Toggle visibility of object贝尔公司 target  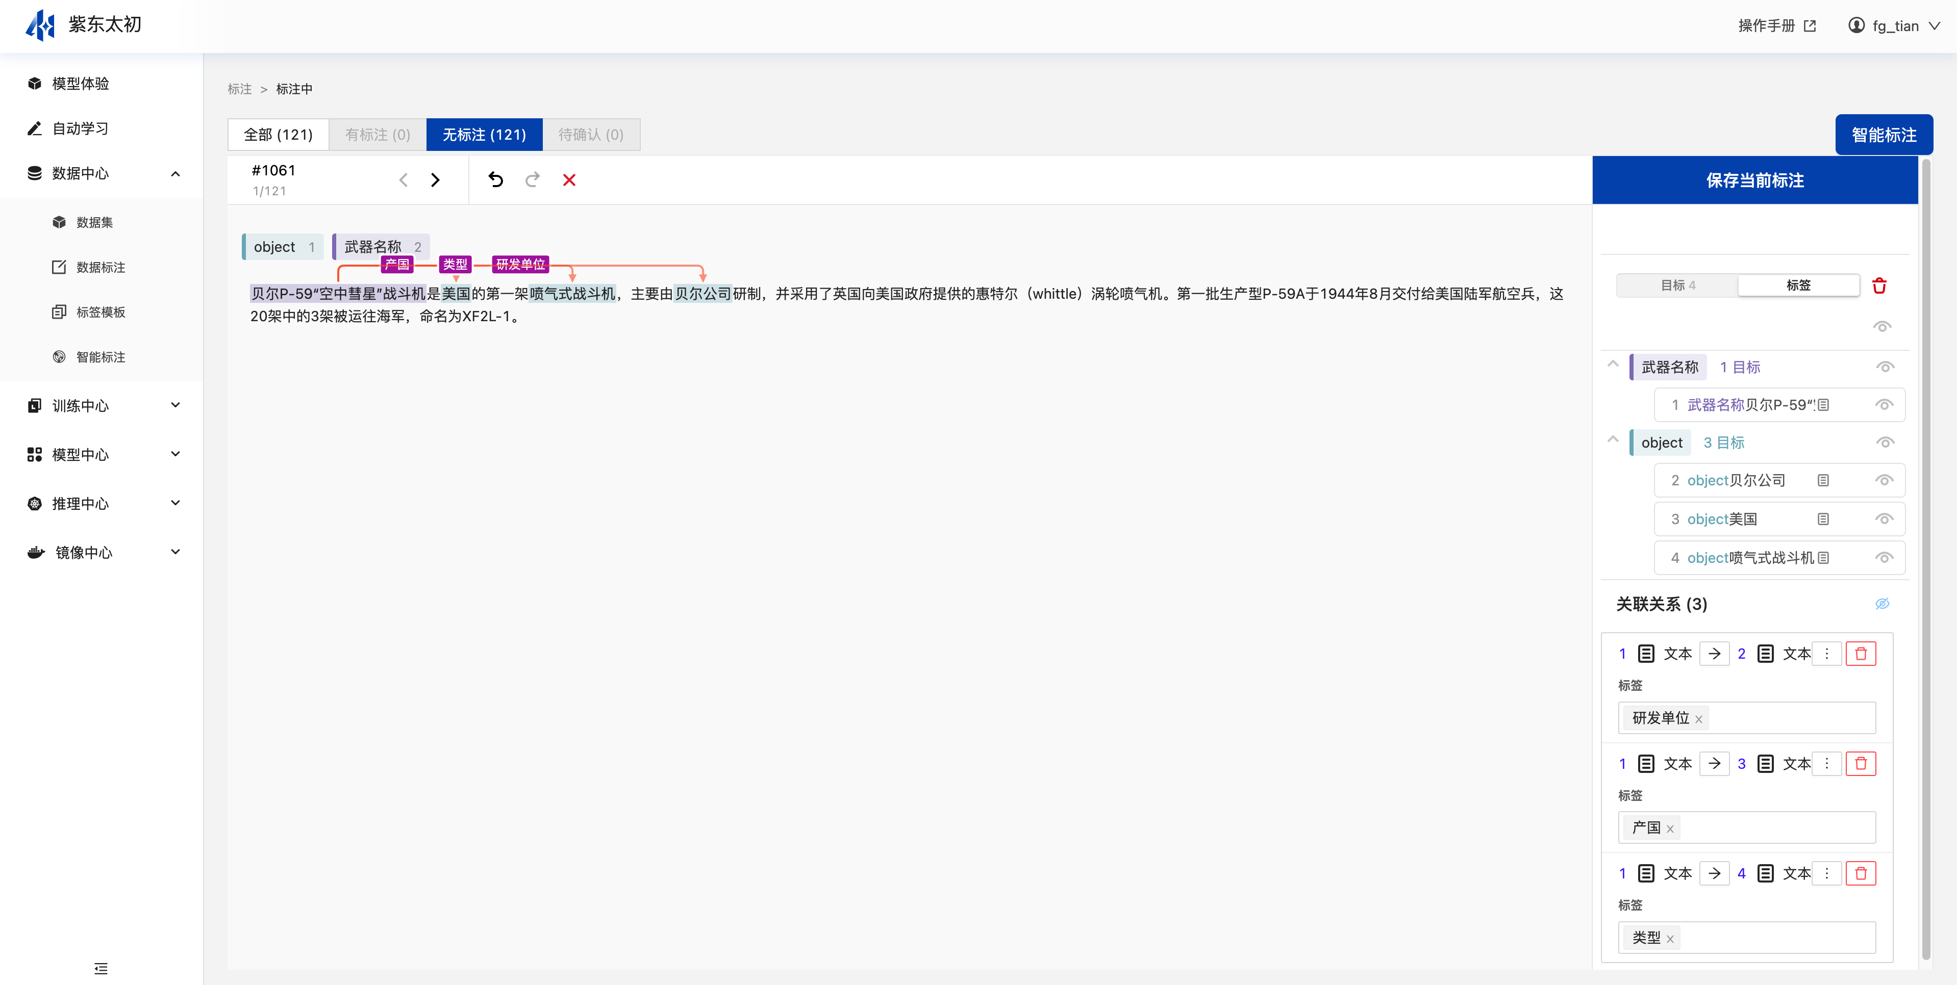click(x=1884, y=481)
